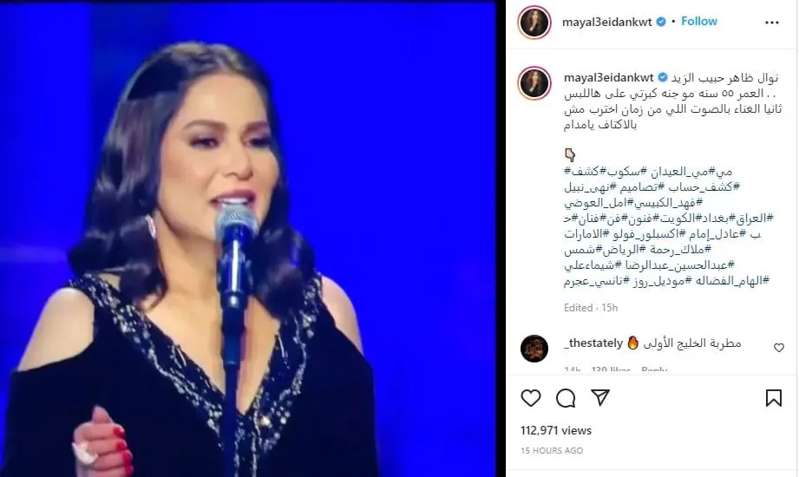
Task: Like the post with the heart icon
Action: click(x=530, y=398)
